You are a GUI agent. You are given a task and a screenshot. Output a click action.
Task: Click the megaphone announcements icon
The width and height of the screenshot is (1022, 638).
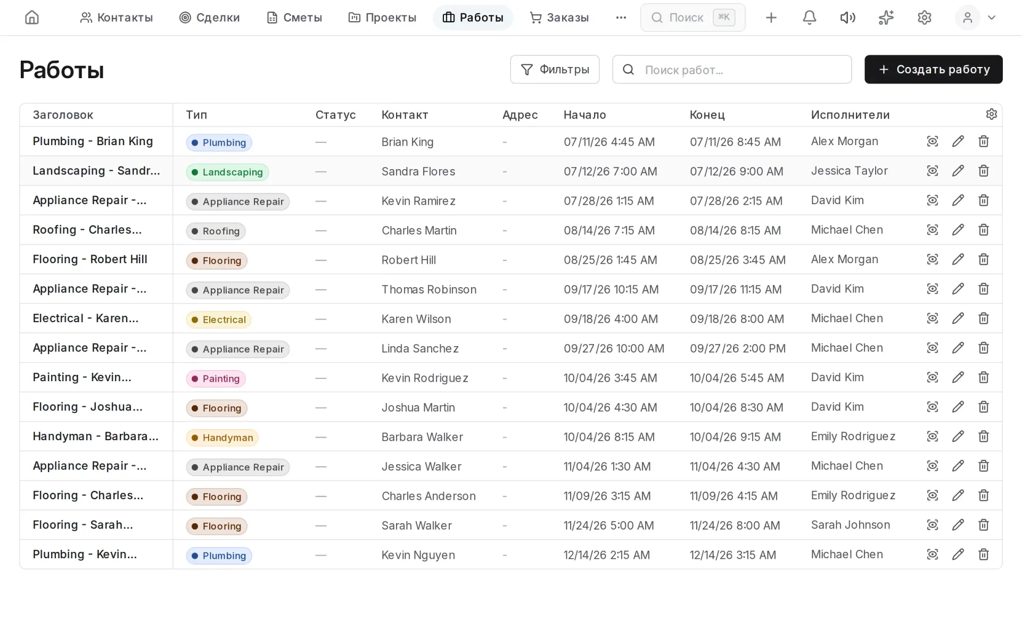(847, 18)
